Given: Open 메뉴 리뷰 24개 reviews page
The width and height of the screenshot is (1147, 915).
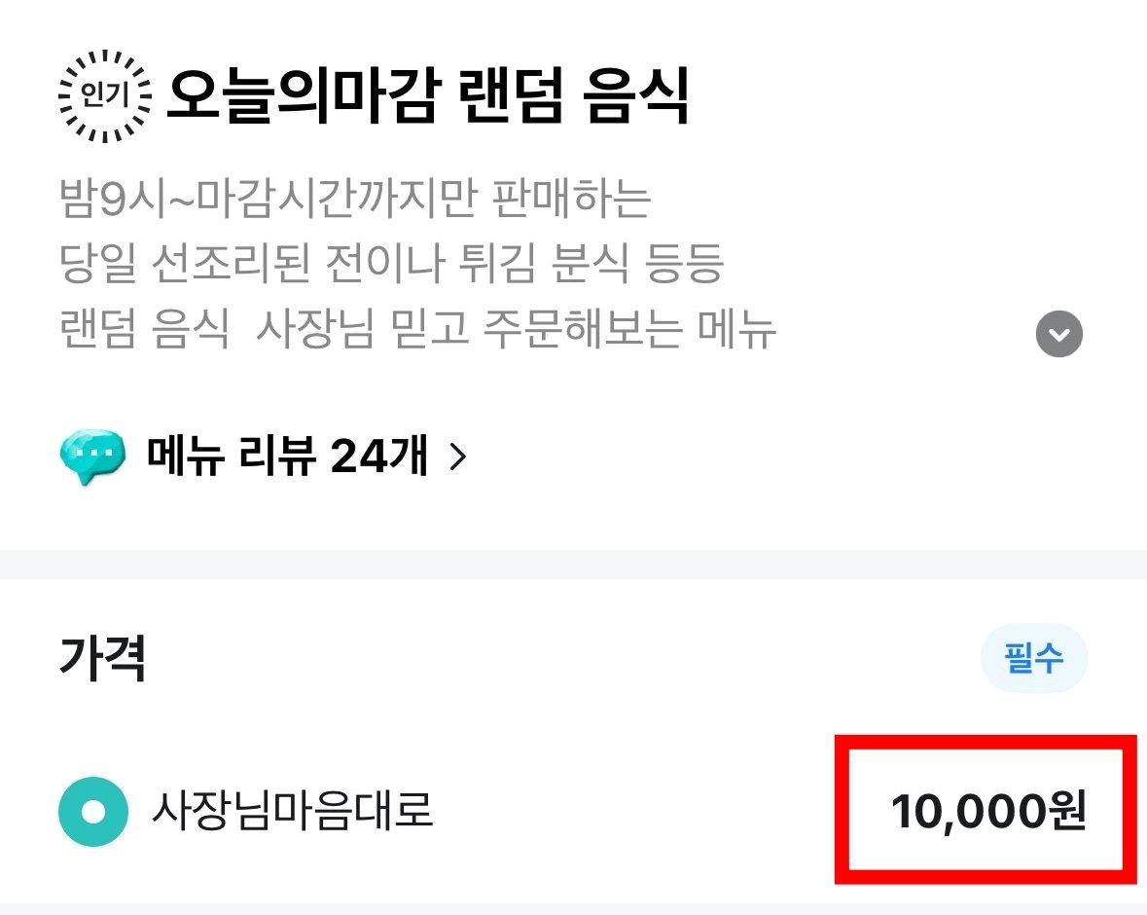Looking at the screenshot, I should pos(287,455).
